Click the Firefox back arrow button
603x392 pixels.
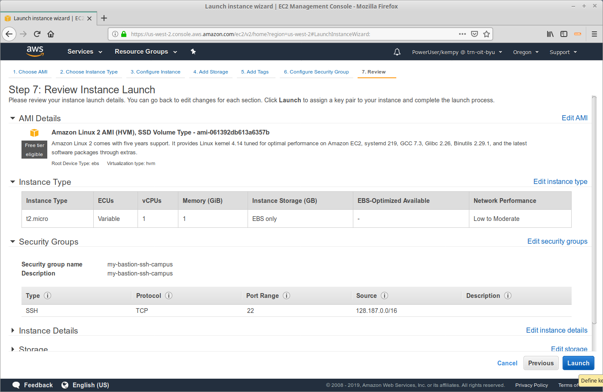(9, 34)
